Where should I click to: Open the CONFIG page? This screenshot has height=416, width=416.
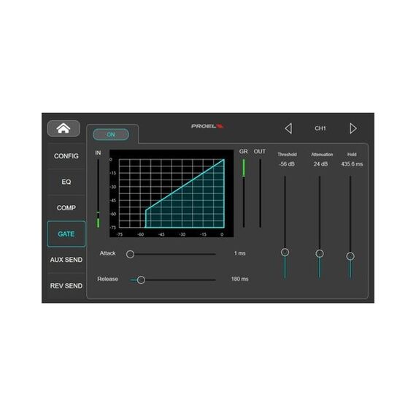point(66,156)
